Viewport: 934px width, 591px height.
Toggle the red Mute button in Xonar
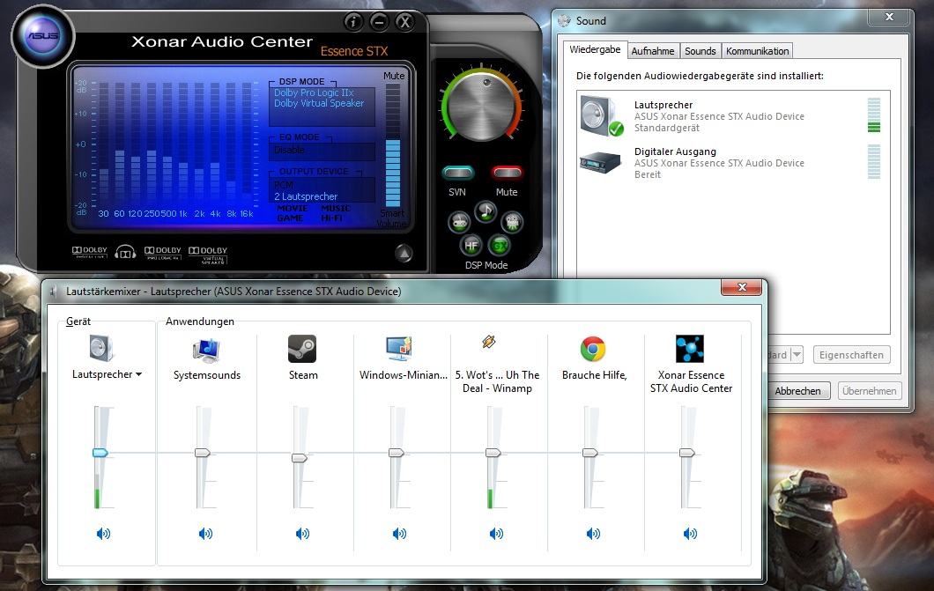coord(507,174)
